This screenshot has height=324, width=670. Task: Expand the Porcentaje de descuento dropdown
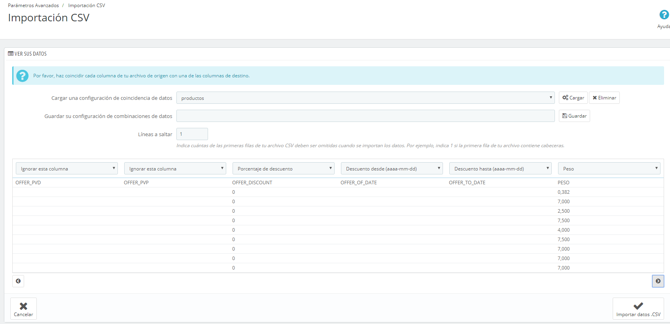coord(284,169)
